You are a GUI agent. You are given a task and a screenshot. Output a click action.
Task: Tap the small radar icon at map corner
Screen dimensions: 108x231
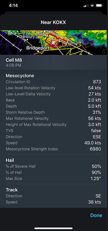(104, 51)
